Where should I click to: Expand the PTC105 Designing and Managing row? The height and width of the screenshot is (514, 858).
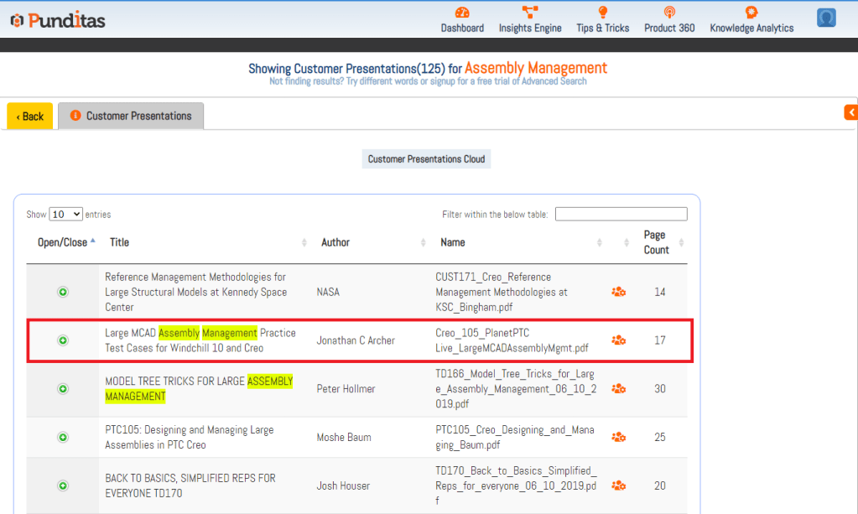tap(63, 438)
